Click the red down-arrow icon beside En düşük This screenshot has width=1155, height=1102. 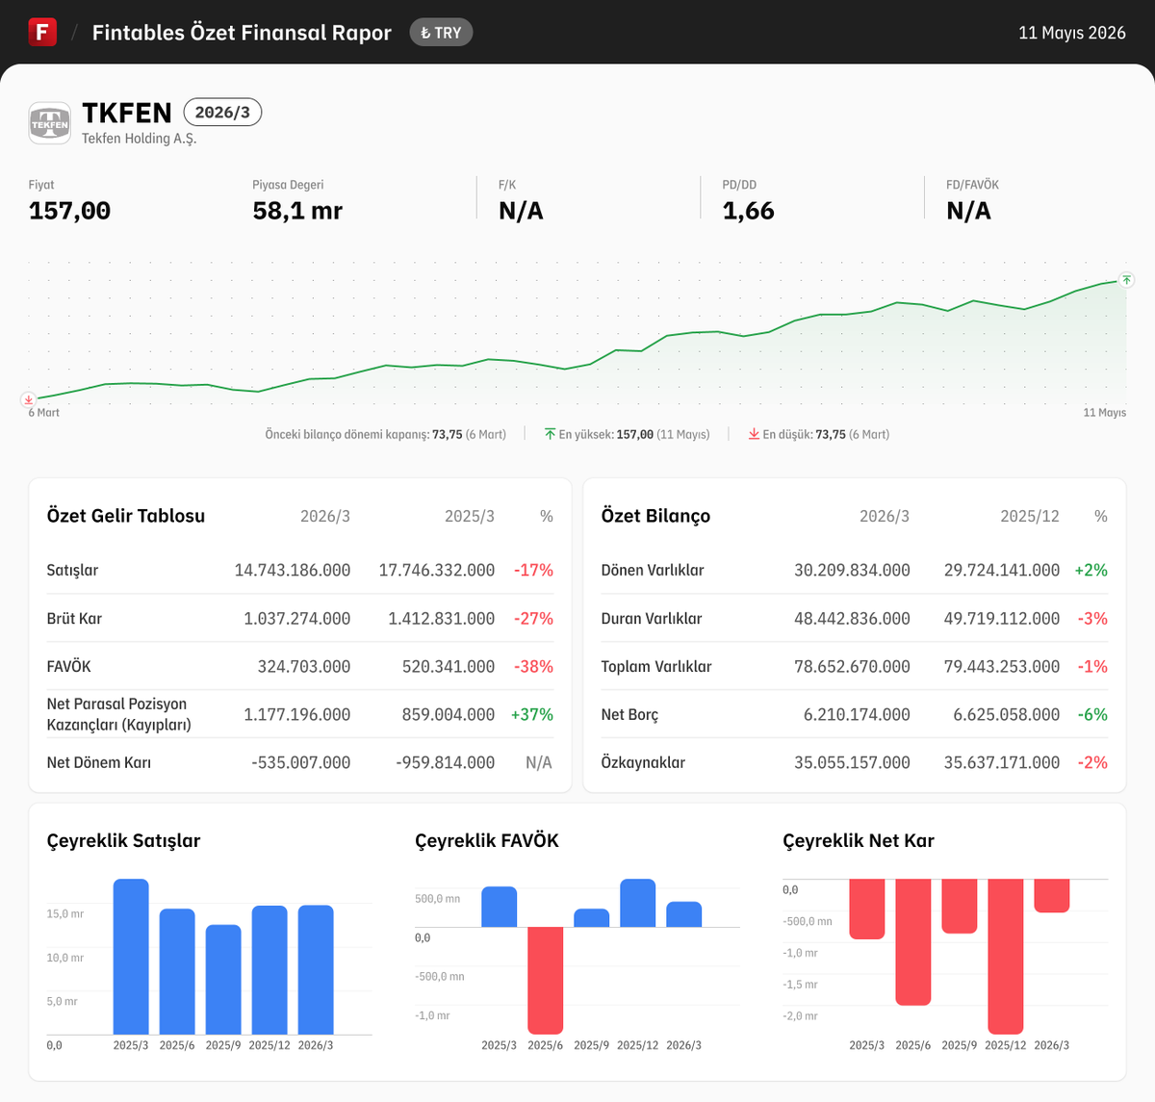754,434
